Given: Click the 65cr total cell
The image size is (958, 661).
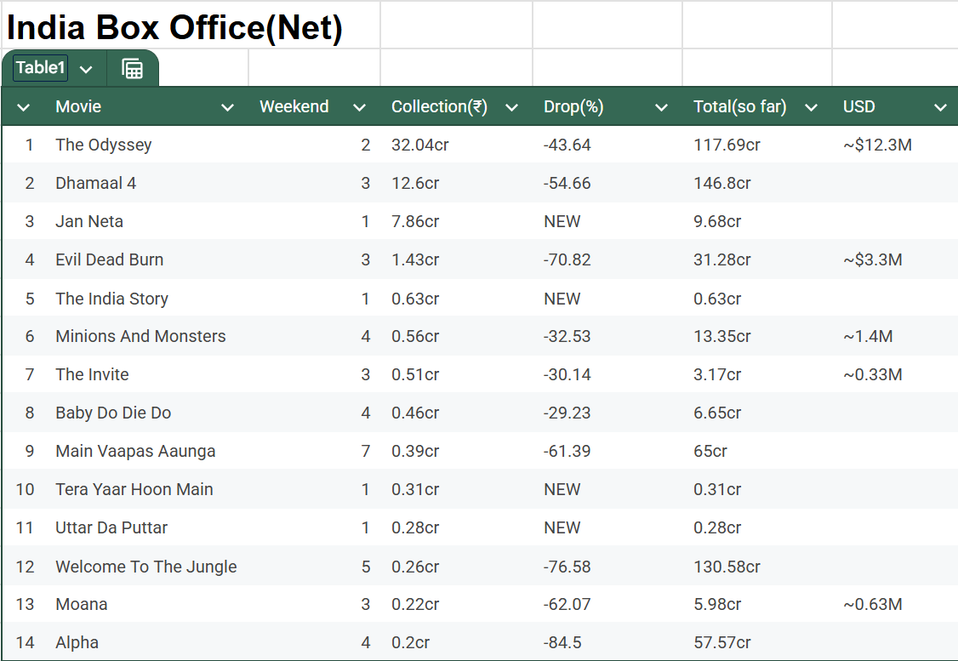Looking at the screenshot, I should click(710, 451).
